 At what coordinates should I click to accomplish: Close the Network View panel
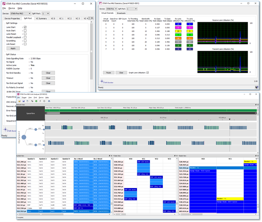[258, 105]
